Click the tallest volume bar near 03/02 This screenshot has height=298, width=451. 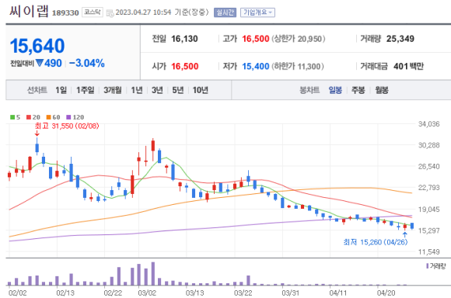point(153,273)
